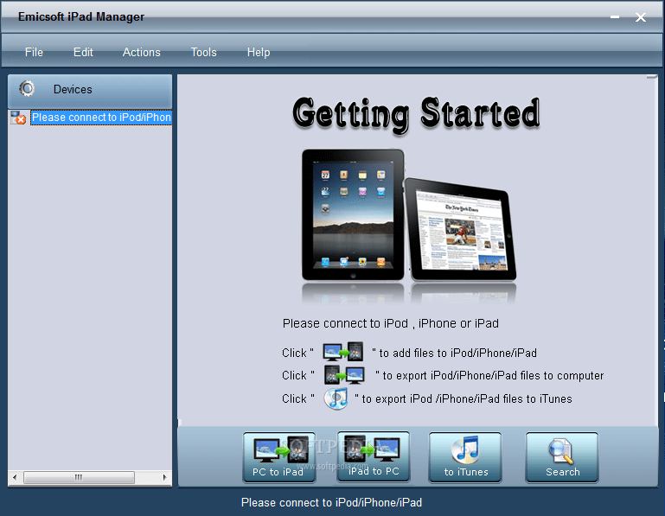Click scrollbar left arrow in Devices panel
This screenshot has width=665, height=516.
15,477
